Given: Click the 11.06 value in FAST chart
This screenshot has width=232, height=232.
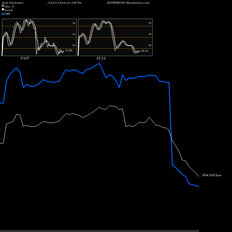Looking at the screenshot, I should [x=69, y=51].
